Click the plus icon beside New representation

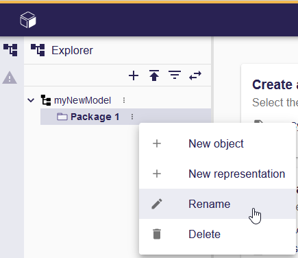157,174
